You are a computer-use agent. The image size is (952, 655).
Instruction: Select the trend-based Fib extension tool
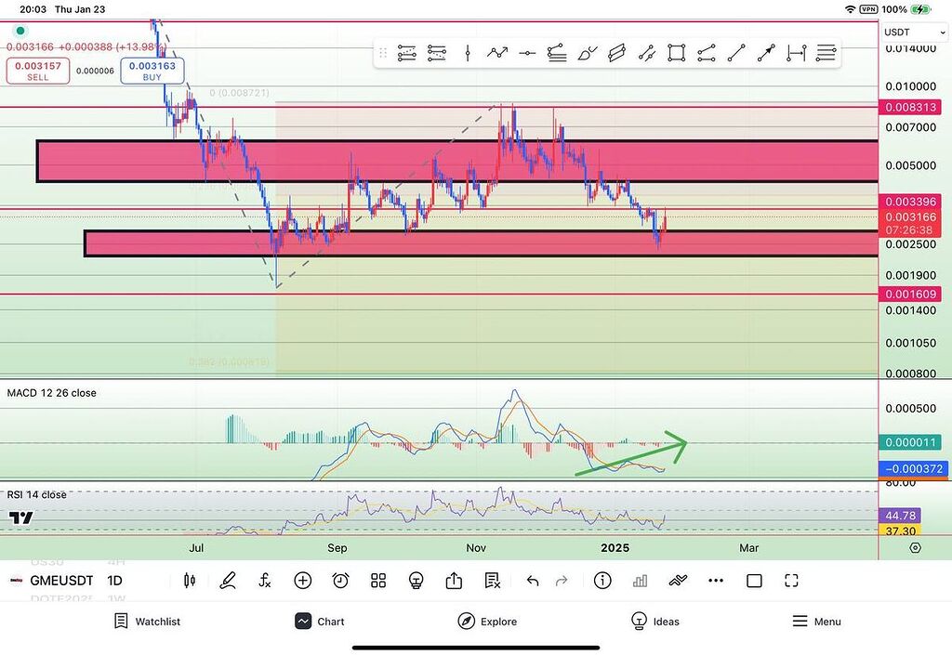(x=437, y=53)
